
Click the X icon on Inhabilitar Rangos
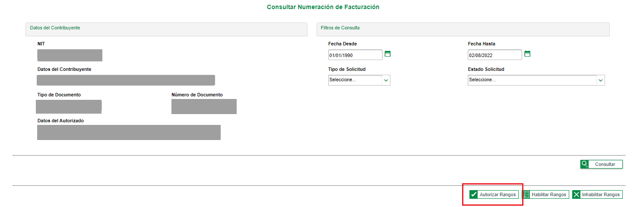(577, 194)
